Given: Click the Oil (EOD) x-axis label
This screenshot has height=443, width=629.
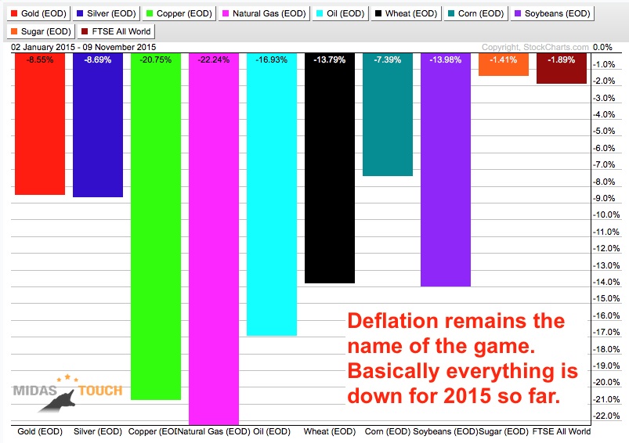Looking at the screenshot, I should (272, 432).
